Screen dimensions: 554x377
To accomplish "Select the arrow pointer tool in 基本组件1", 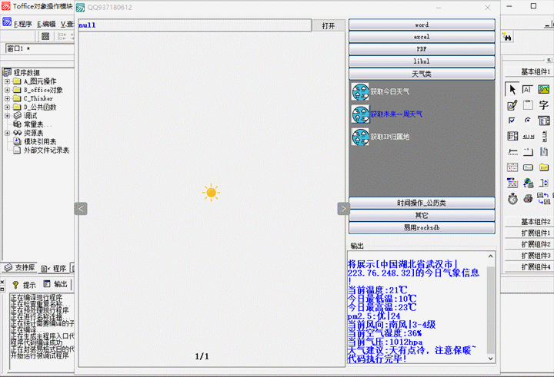I will tap(512, 90).
